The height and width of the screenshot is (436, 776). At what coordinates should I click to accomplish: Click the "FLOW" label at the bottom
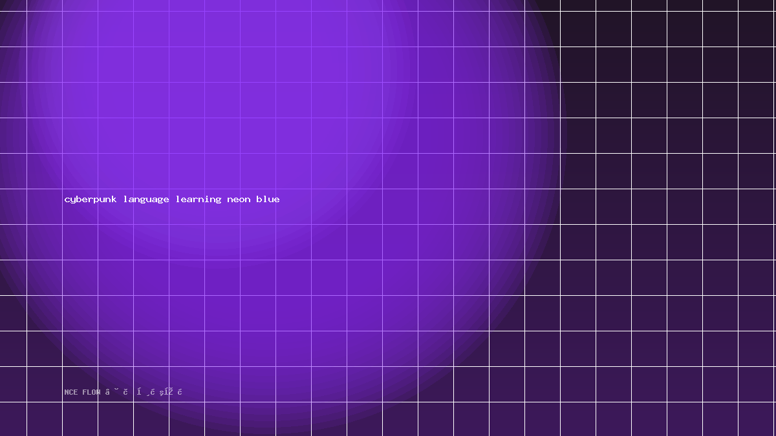tap(91, 392)
